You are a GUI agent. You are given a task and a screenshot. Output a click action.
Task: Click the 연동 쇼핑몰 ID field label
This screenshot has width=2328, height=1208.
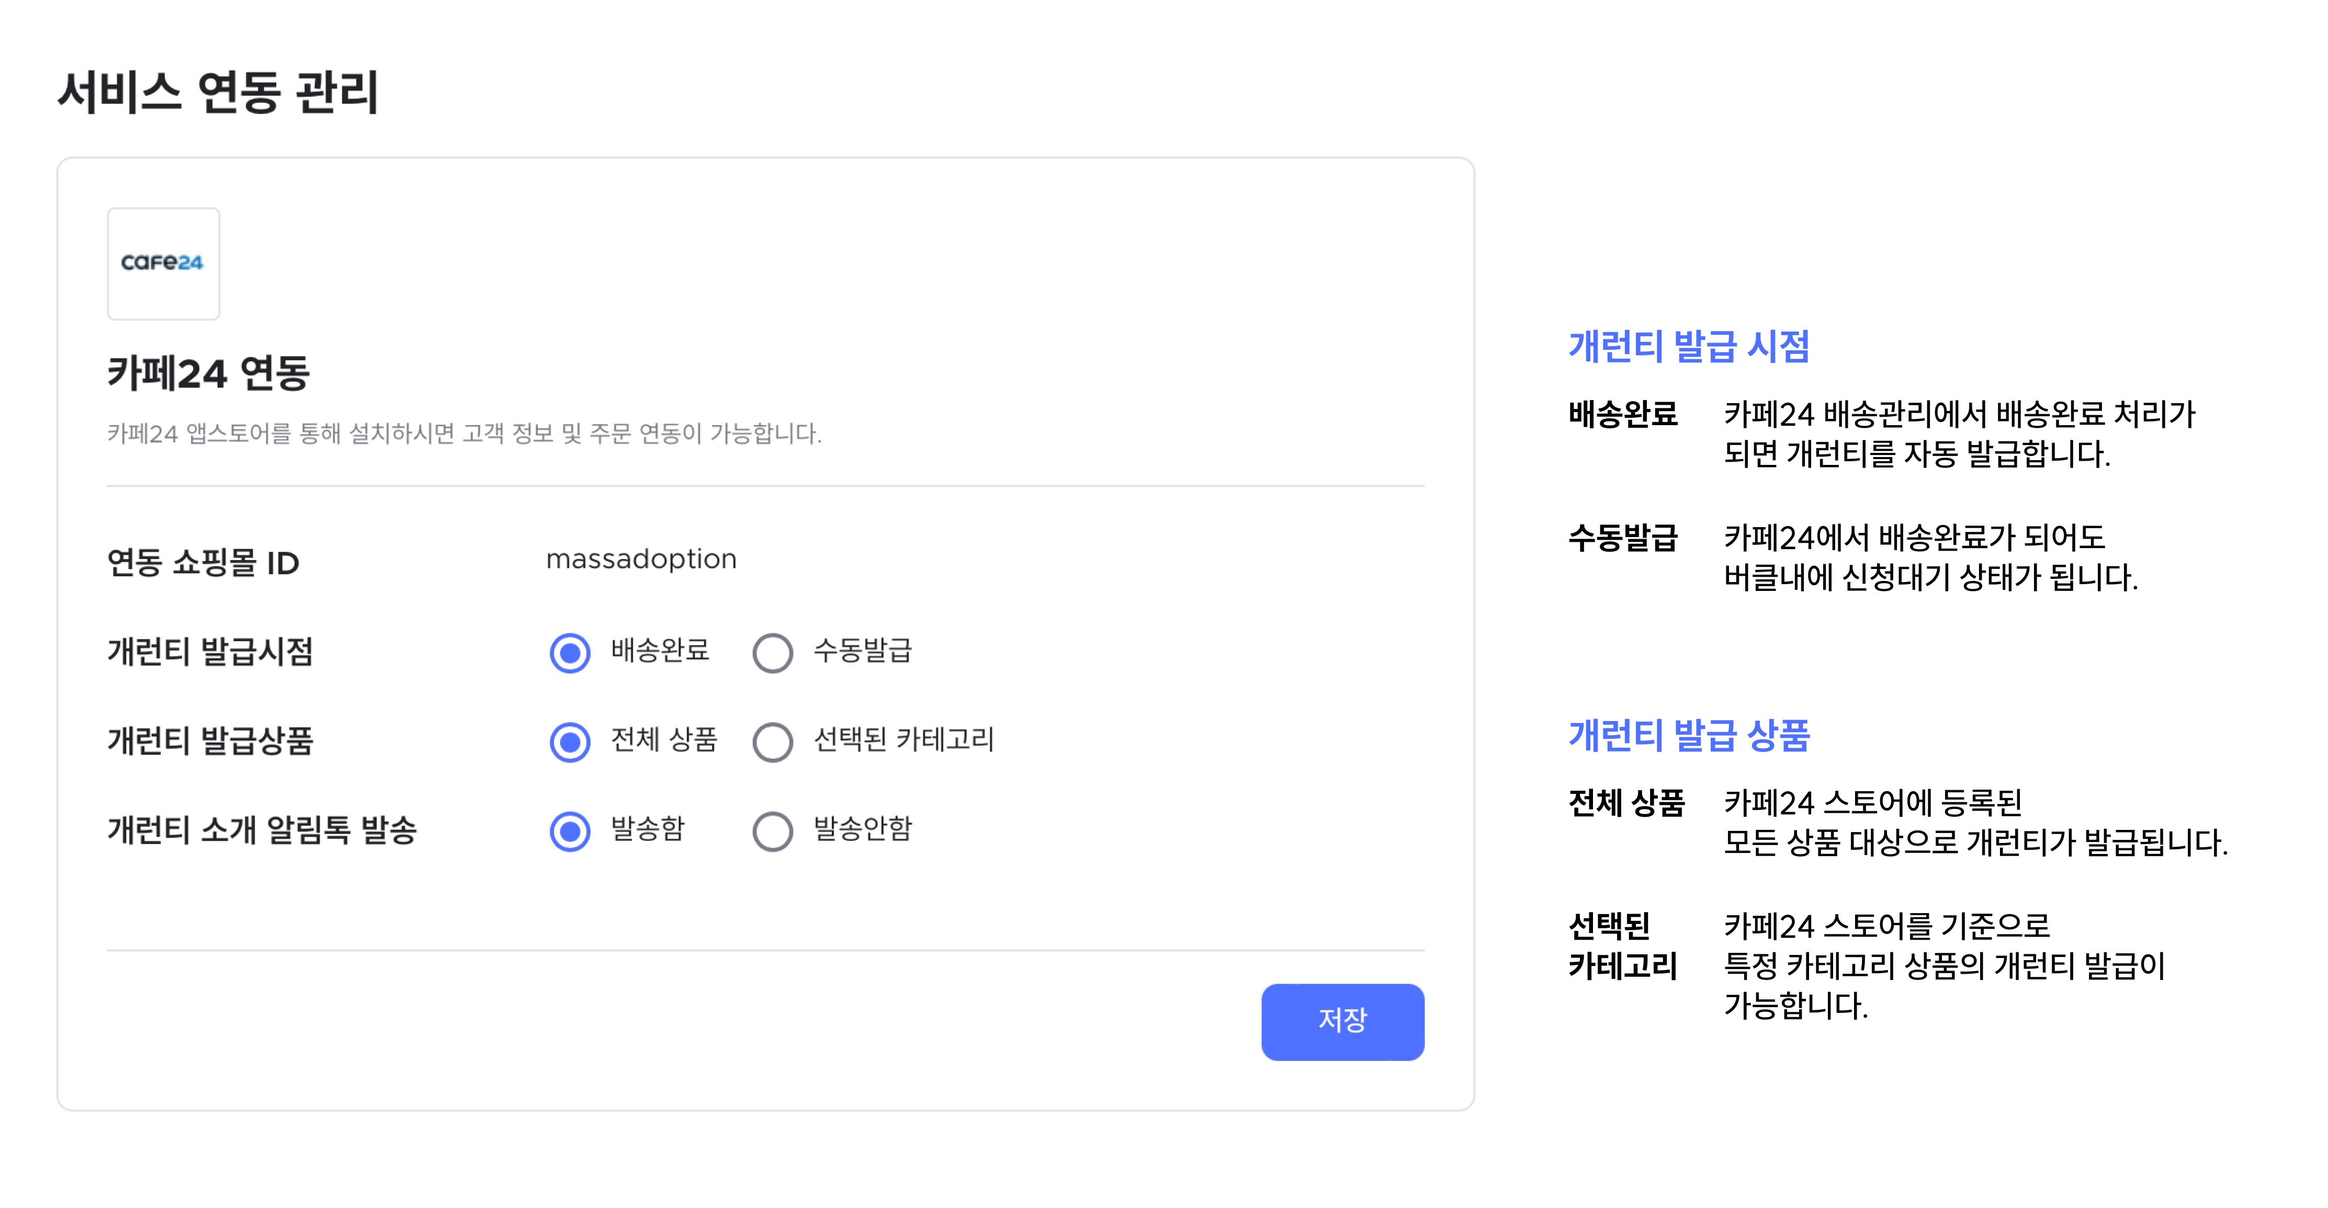coord(204,562)
